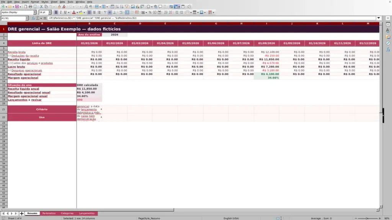Click the Sum sigma icon
This screenshot has height=220, width=392.
pyautogui.click(x=38, y=18)
